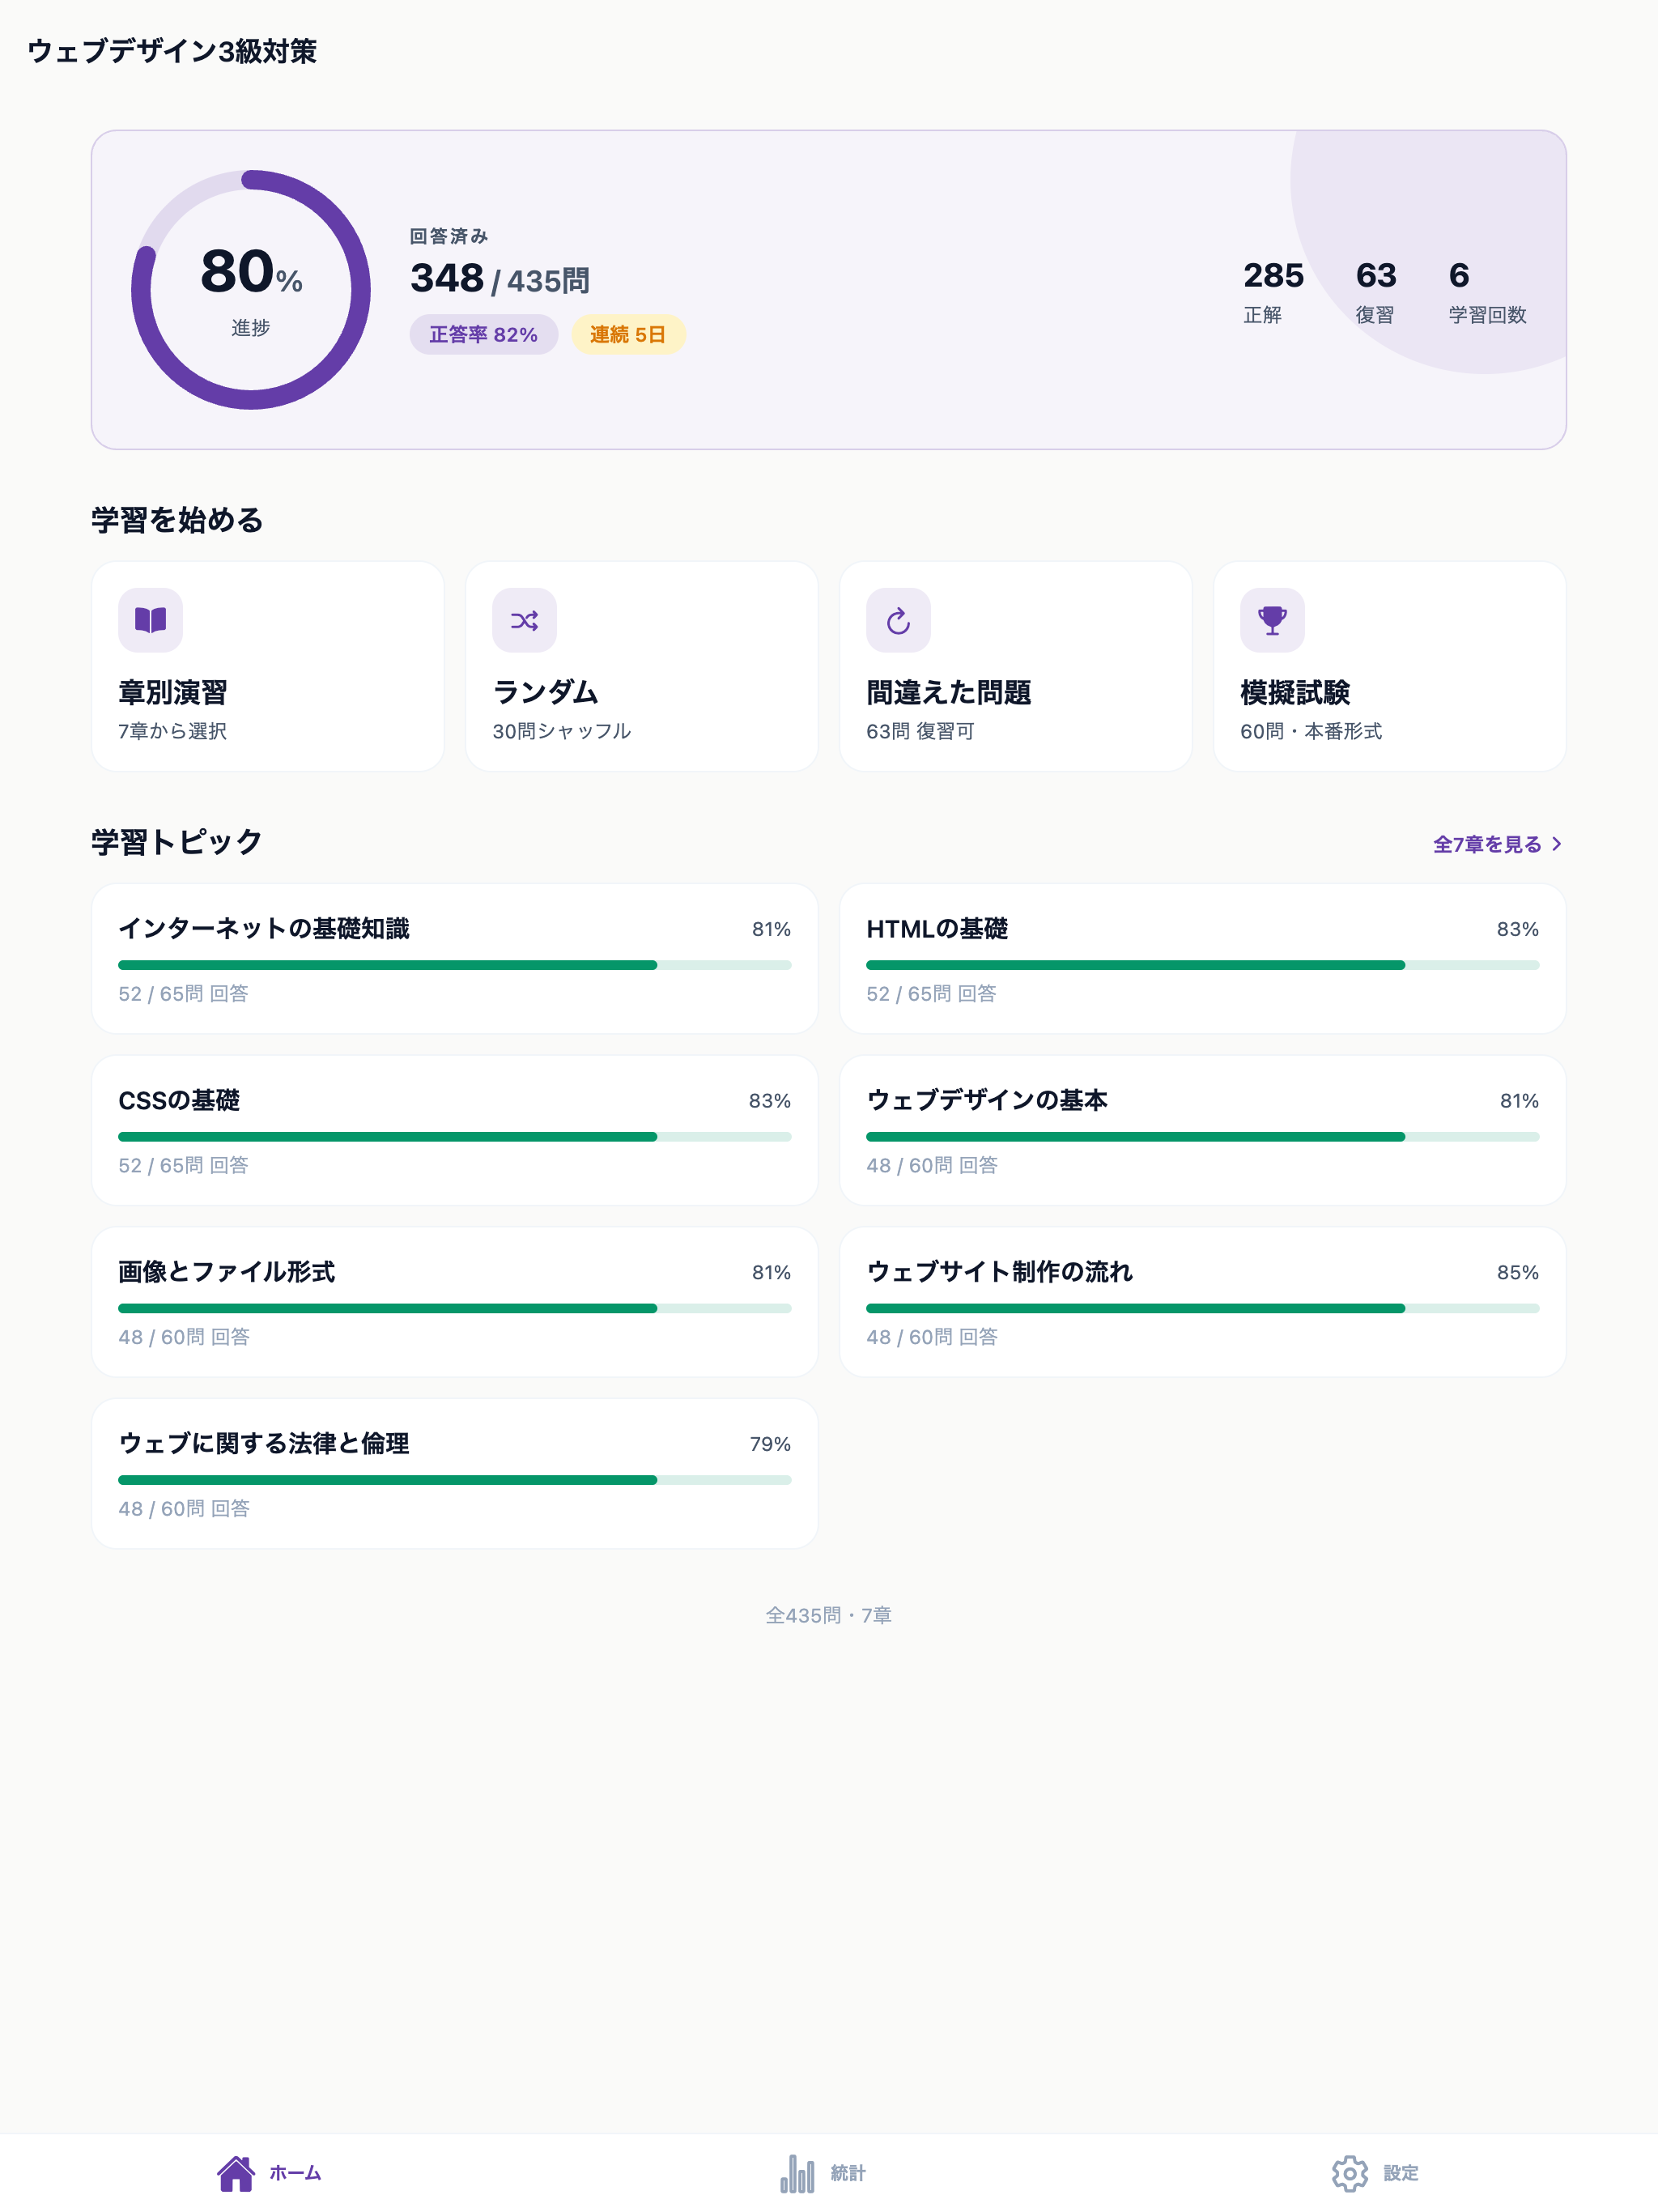Click 79% on ウェブに関する法律と倫理

click(x=770, y=1444)
